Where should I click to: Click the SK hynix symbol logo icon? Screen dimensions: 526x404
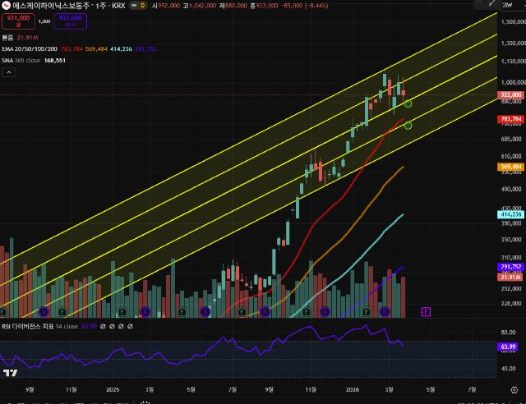(6, 6)
